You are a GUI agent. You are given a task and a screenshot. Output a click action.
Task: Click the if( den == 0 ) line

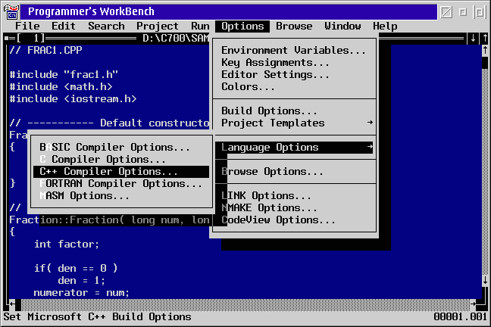pos(76,269)
